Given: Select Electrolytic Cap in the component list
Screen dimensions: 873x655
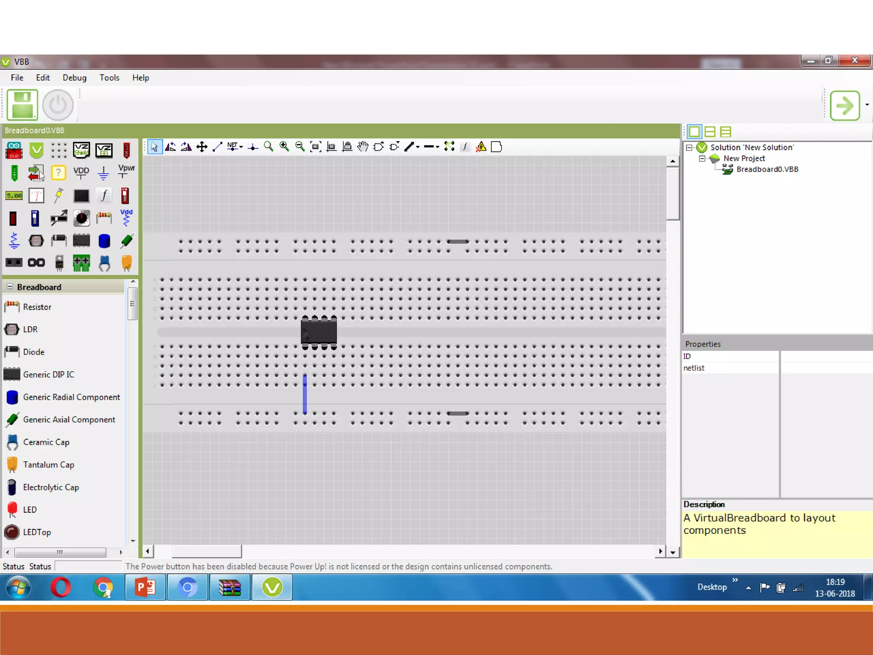Looking at the screenshot, I should (x=51, y=487).
